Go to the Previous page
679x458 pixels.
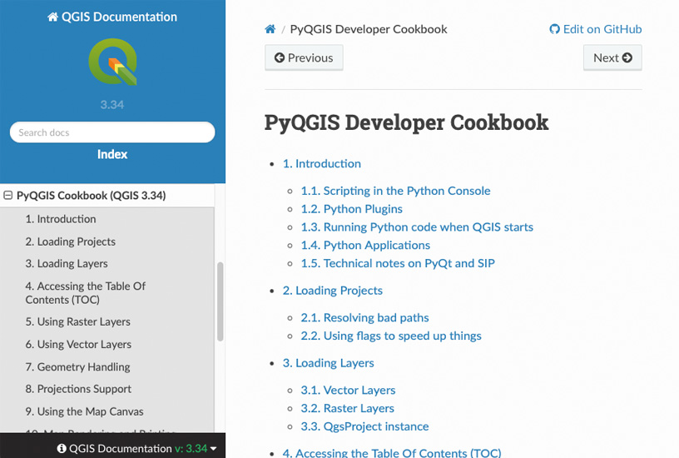304,57
